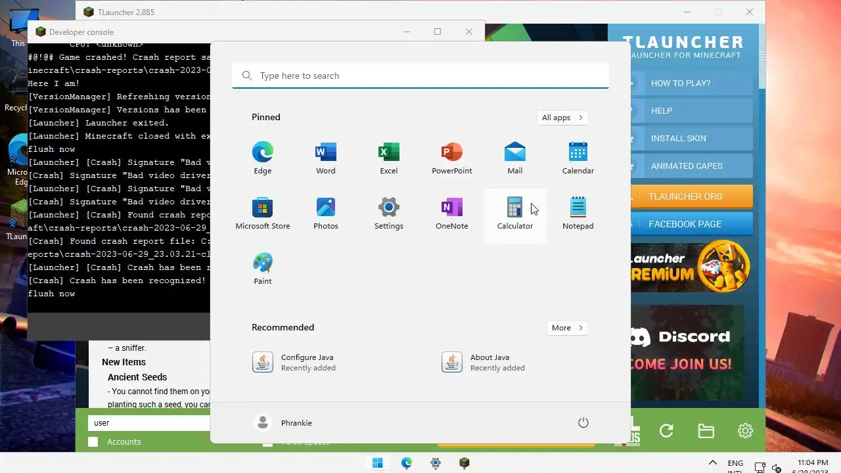Open network tray icon flyout
Image resolution: width=841 pixels, height=473 pixels.
click(x=760, y=468)
